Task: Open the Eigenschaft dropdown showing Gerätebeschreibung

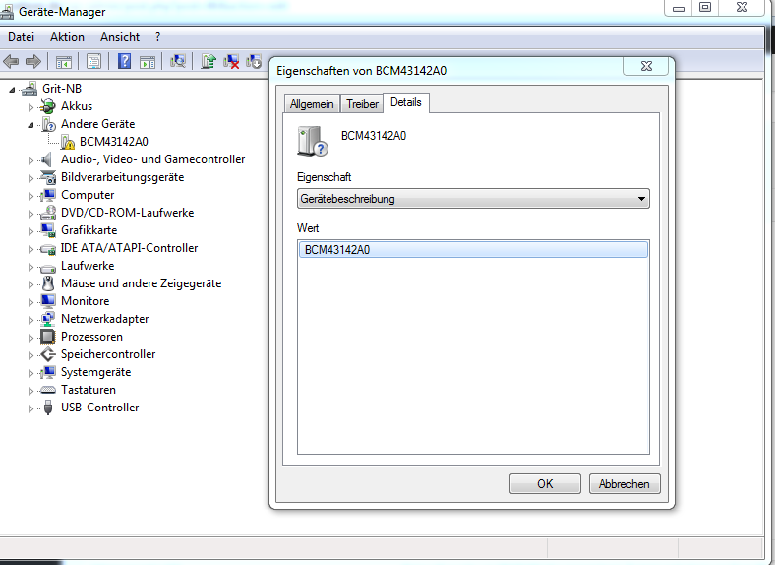Action: pyautogui.click(x=473, y=199)
